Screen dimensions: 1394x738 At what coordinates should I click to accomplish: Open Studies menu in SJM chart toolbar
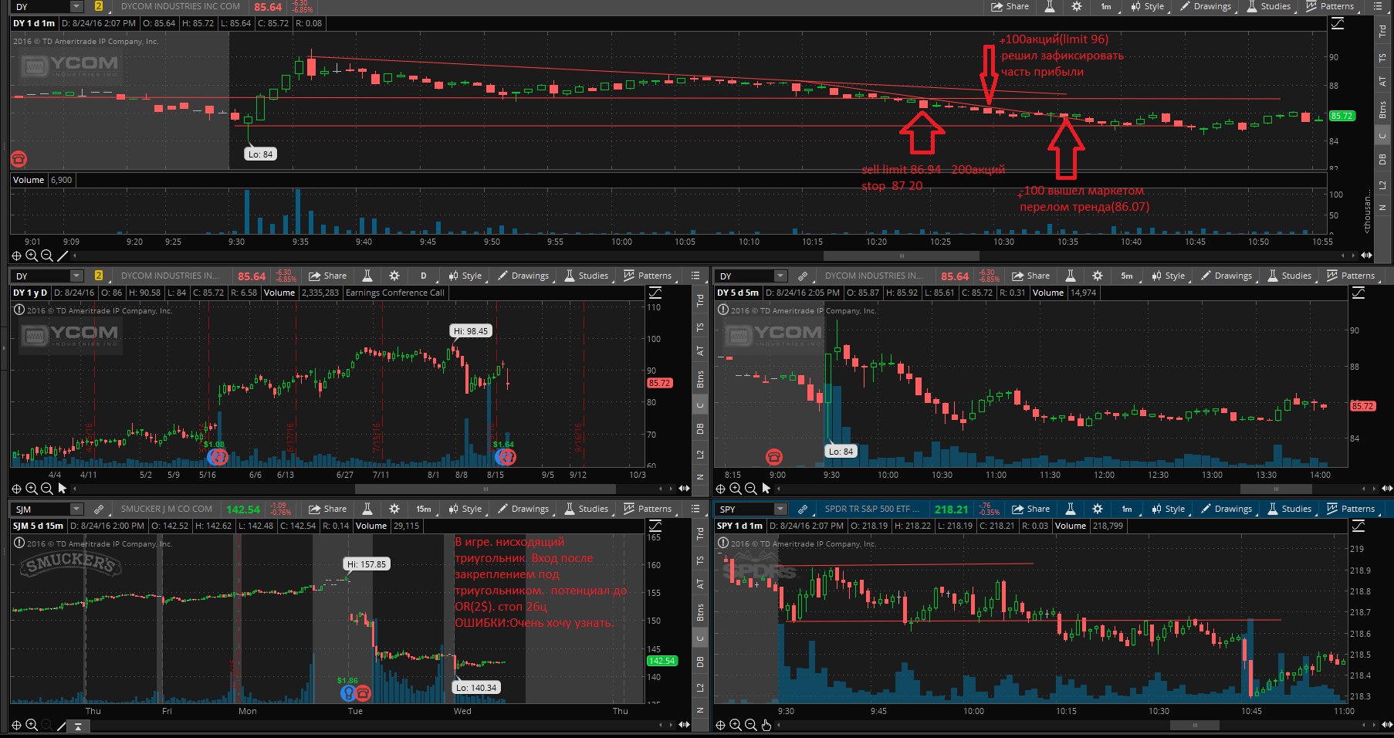click(x=587, y=509)
